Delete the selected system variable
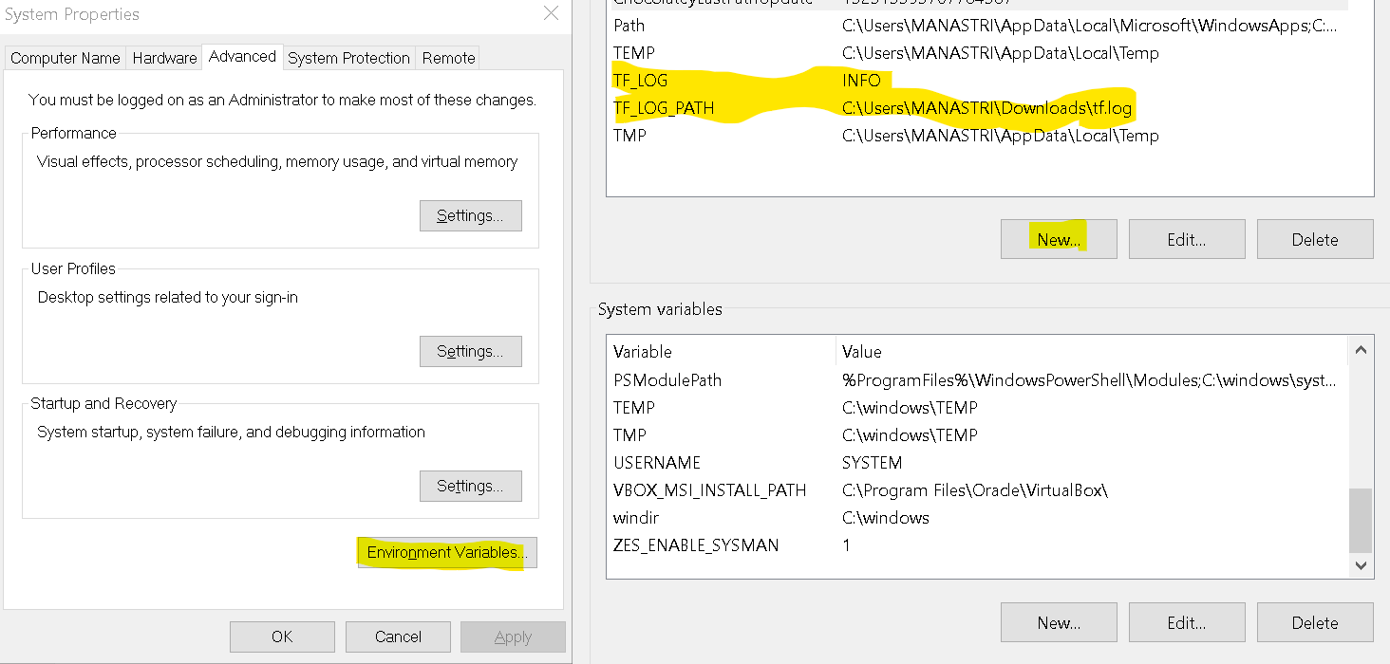 click(x=1315, y=622)
